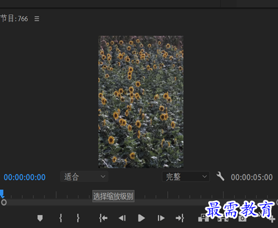Open the 节目: 766 panel menu

37,19
